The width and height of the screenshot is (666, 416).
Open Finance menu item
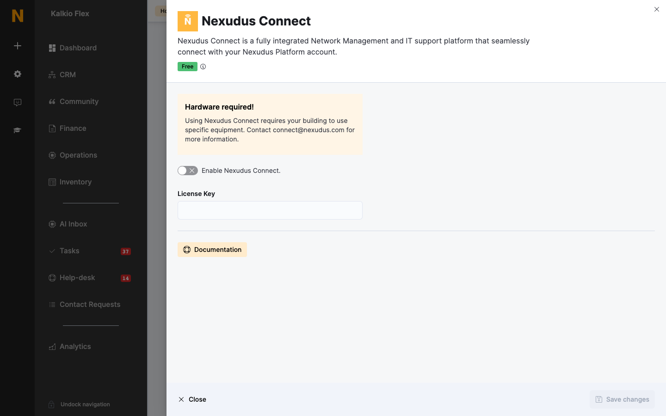pyautogui.click(x=68, y=128)
